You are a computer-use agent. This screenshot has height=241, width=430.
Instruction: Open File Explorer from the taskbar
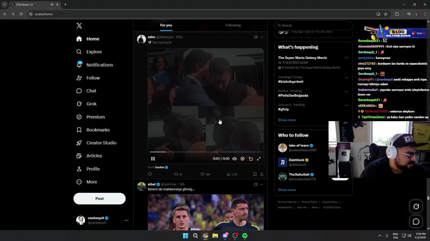click(x=215, y=236)
